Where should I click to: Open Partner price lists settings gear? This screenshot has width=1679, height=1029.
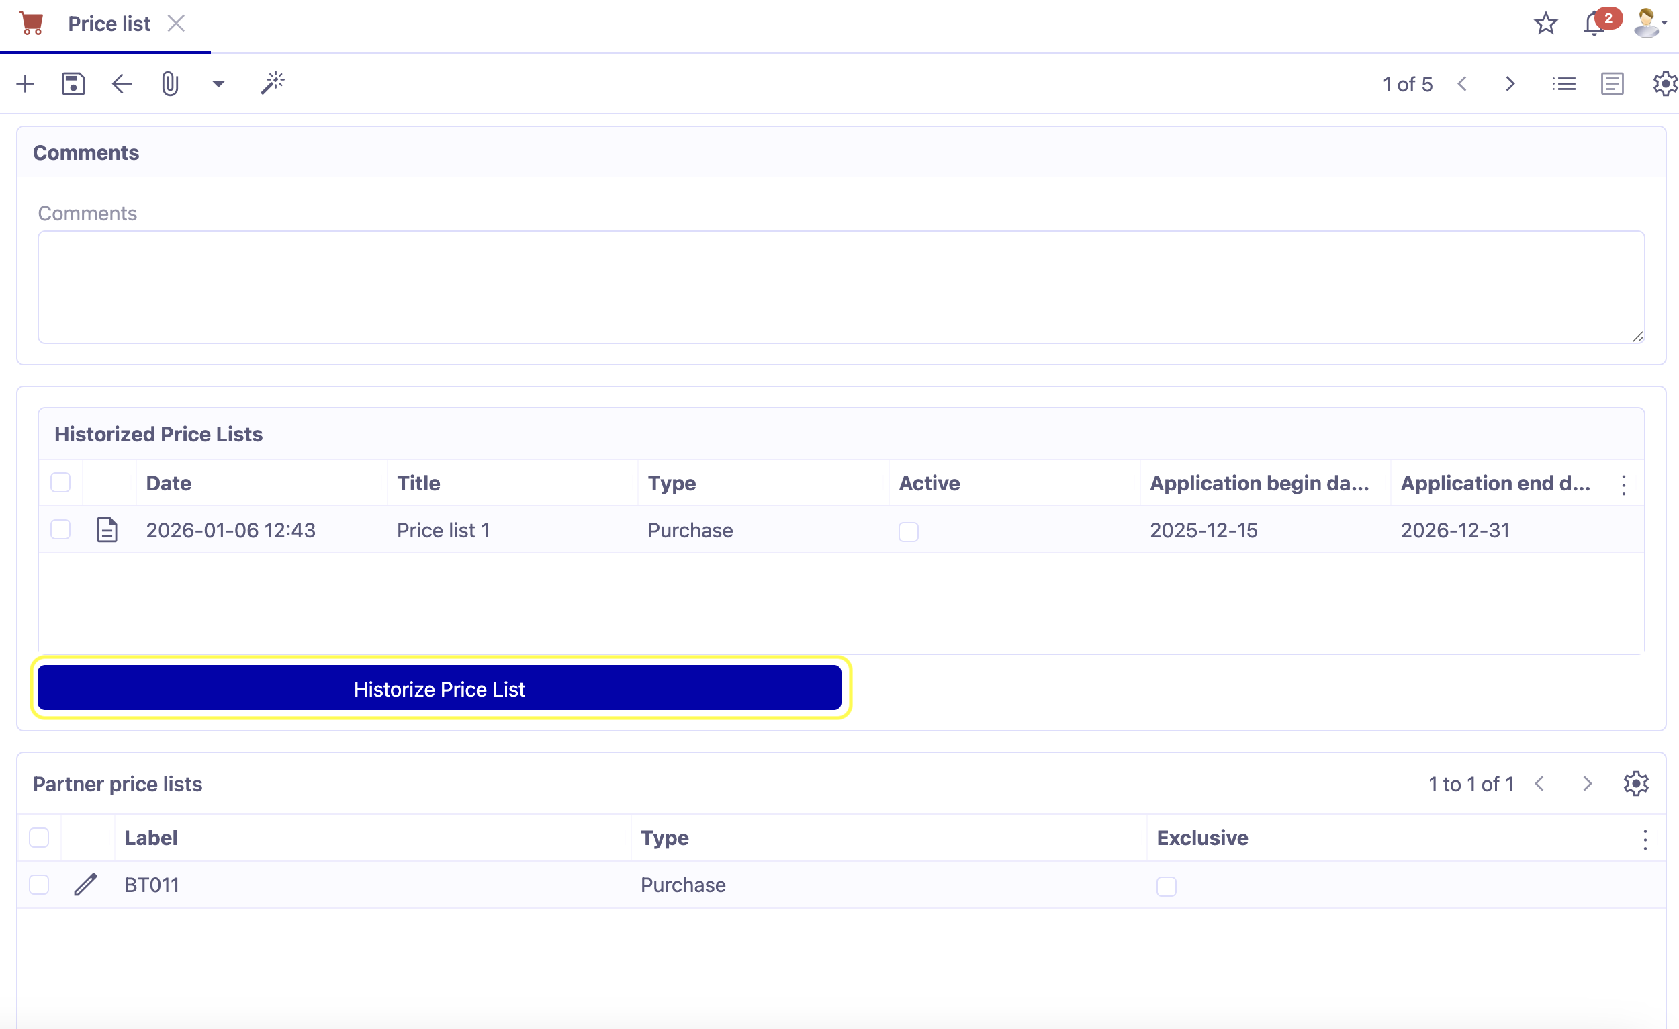click(x=1637, y=784)
